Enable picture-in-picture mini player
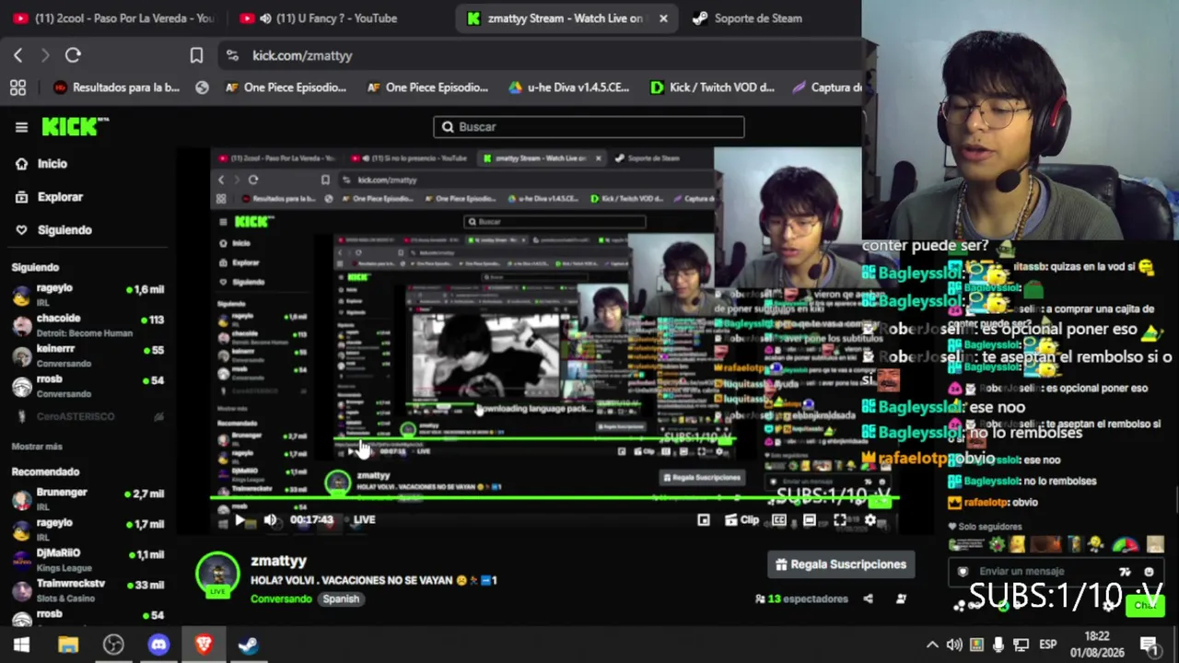1179x663 pixels. 704,520
